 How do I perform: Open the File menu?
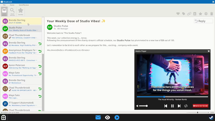(4, 5)
